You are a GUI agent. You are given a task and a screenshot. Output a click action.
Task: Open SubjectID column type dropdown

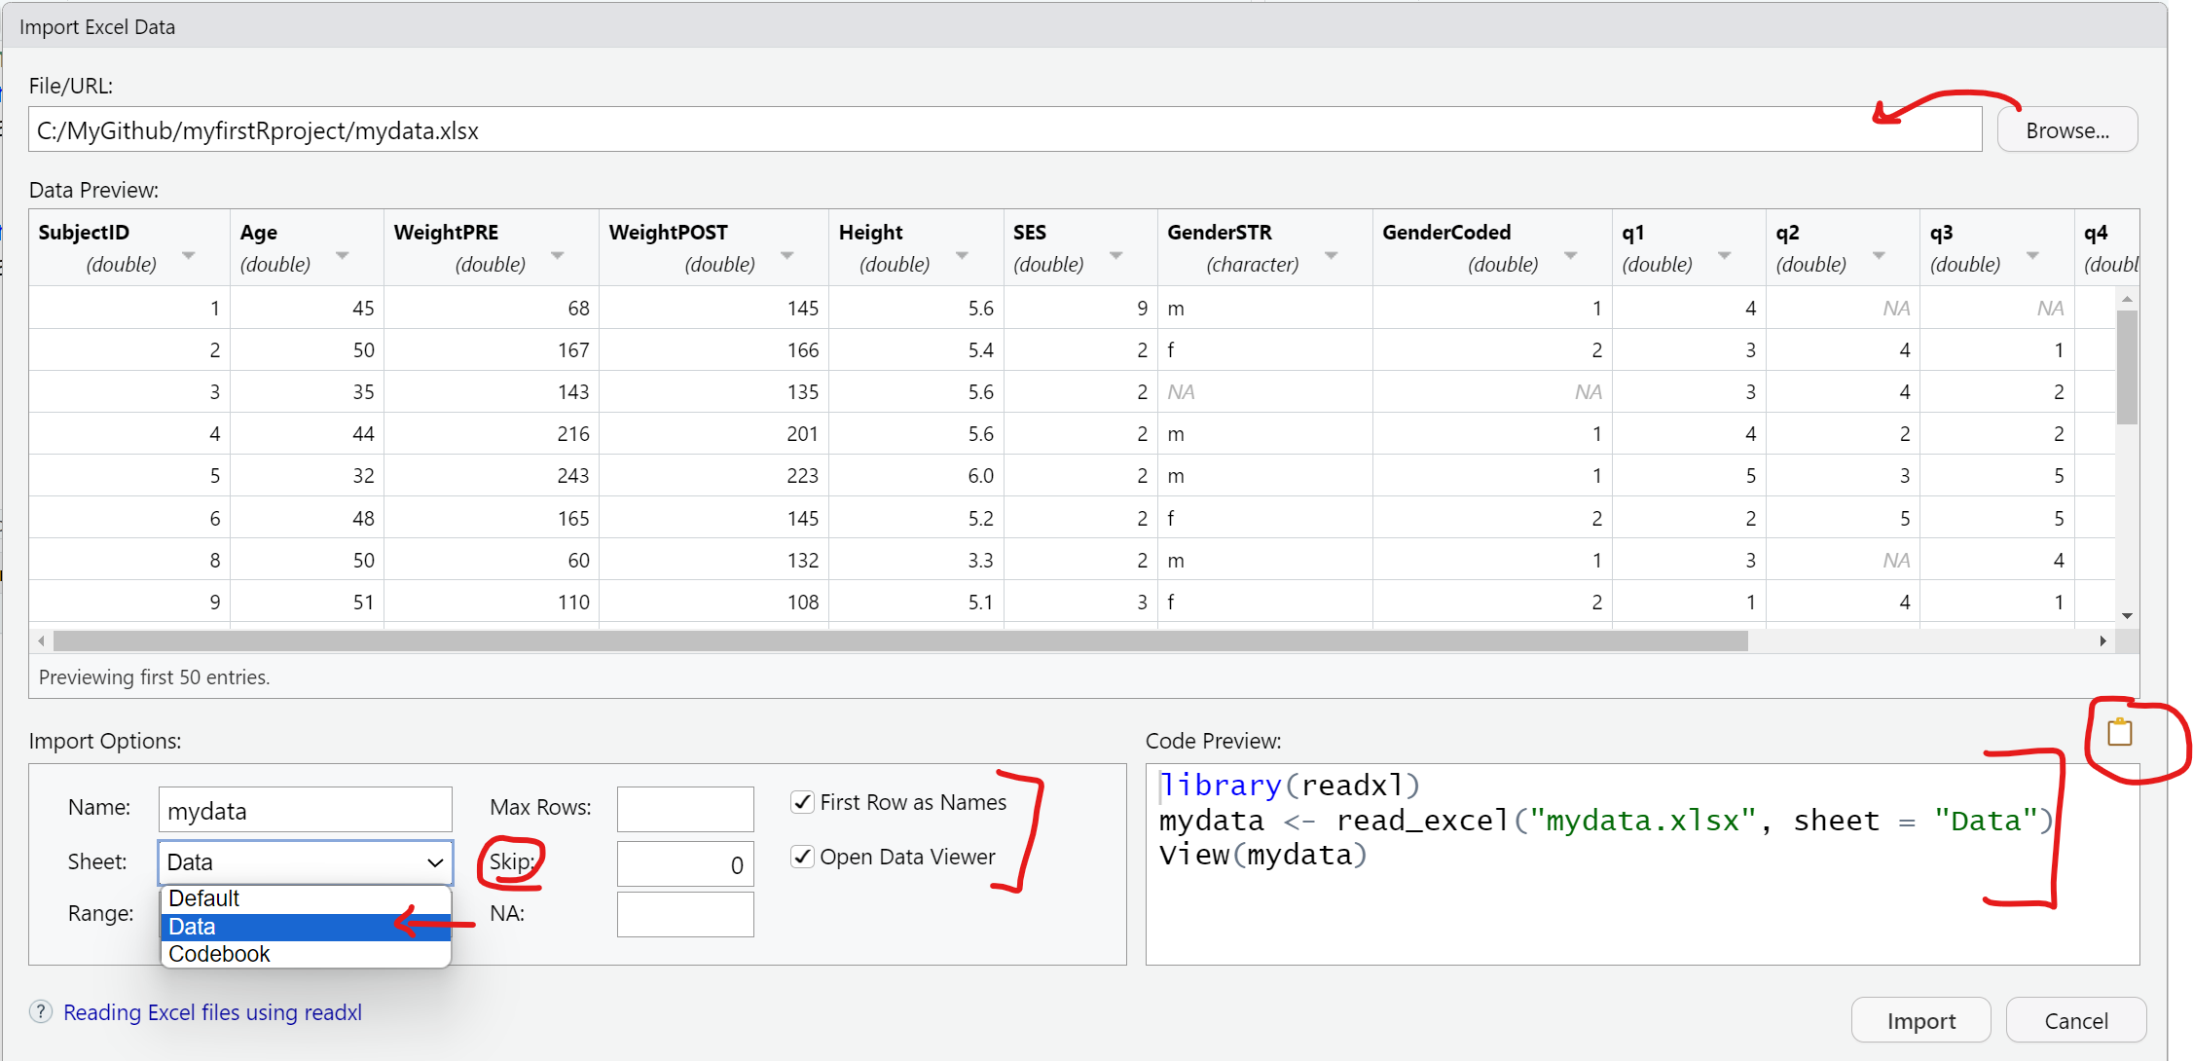tap(189, 255)
